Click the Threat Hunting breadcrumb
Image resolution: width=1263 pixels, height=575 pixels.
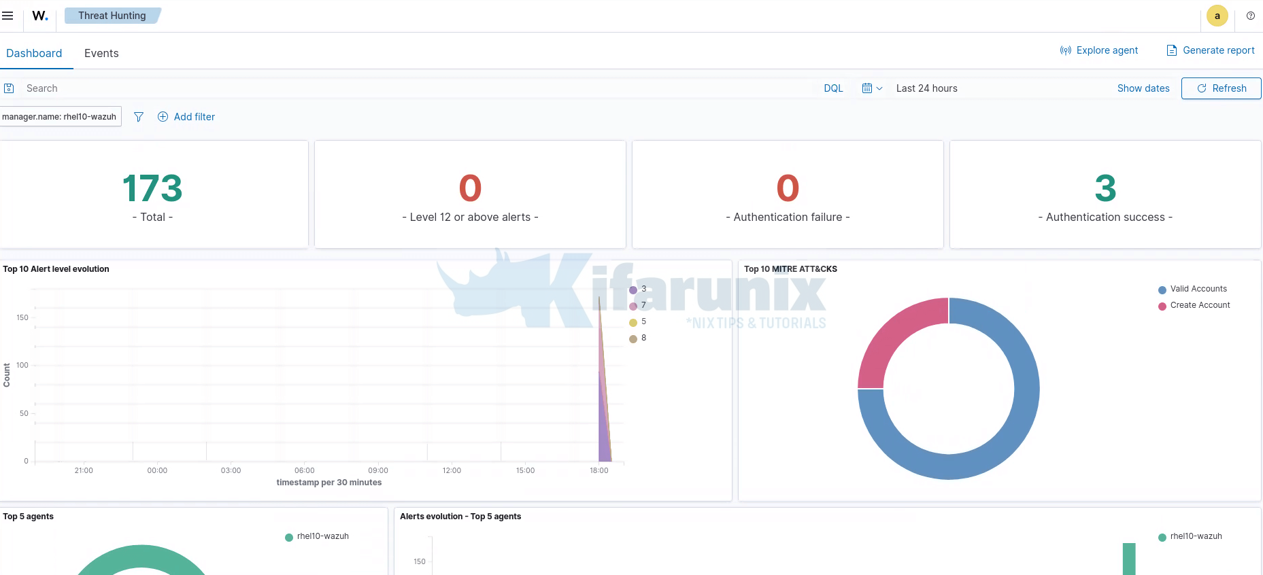click(x=112, y=16)
